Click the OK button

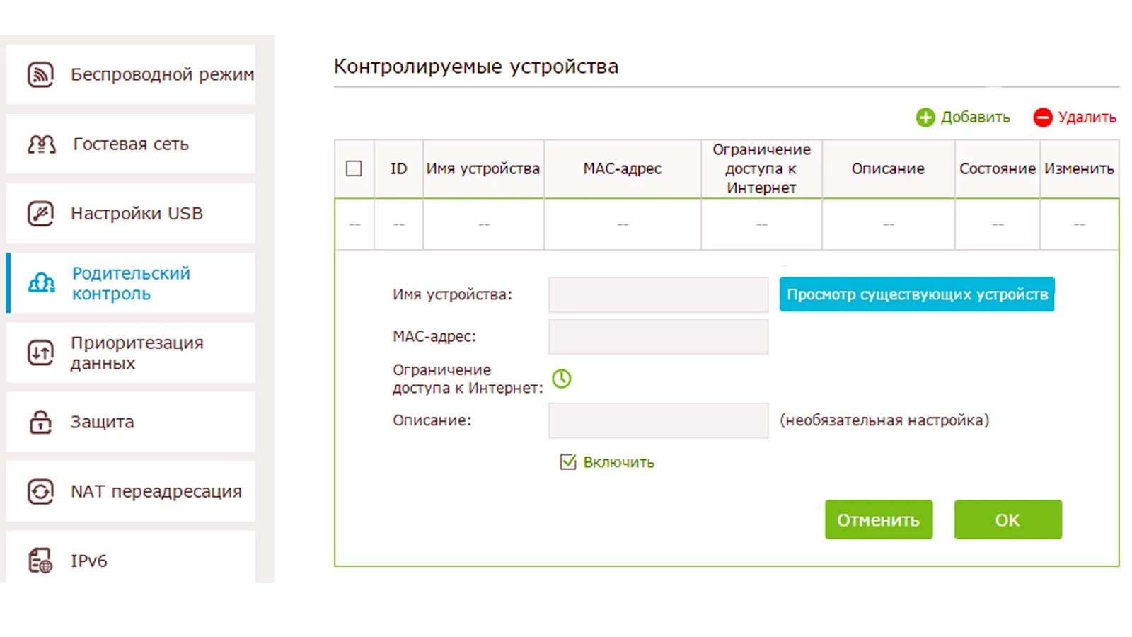coord(1008,520)
